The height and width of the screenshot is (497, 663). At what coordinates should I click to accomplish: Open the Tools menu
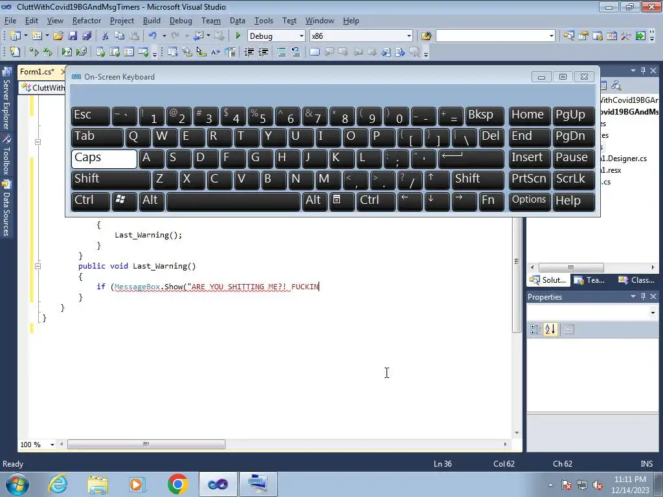click(264, 21)
